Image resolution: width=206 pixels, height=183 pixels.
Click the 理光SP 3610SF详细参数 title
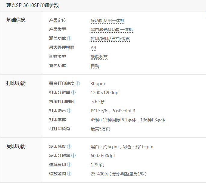click(x=33, y=5)
